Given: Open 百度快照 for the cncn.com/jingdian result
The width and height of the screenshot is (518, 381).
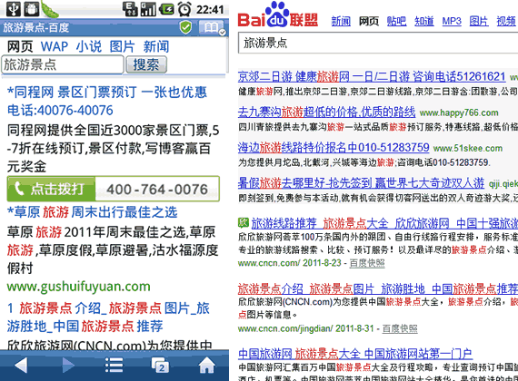Looking at the screenshot, I should tap(400, 328).
